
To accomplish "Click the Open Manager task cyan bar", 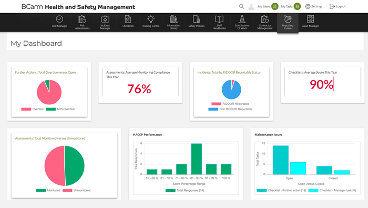I will coord(298,169).
